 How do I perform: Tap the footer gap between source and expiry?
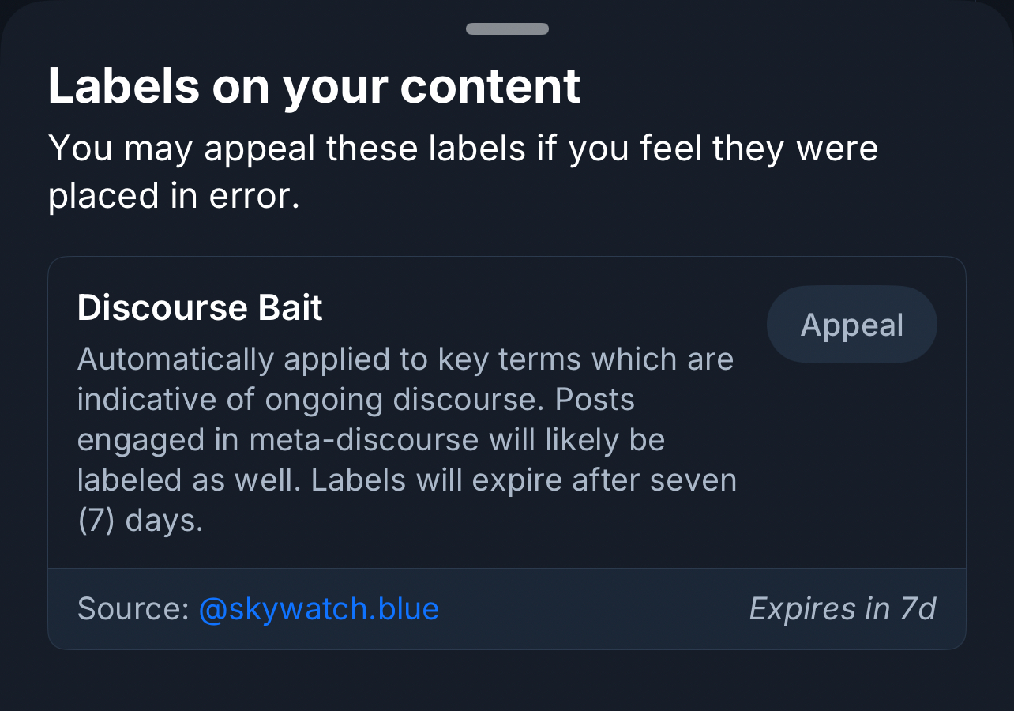pyautogui.click(x=592, y=609)
